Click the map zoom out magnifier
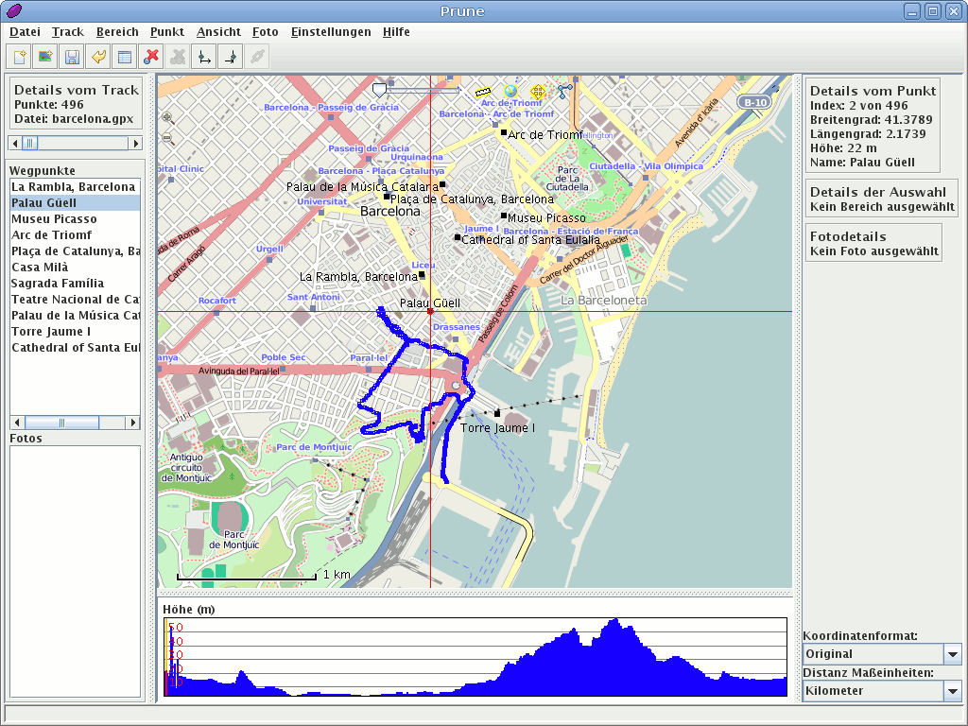This screenshot has height=726, width=968. pos(167,138)
